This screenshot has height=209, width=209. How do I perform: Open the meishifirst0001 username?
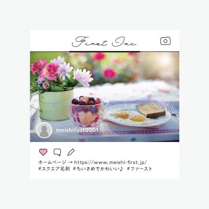[77, 130]
